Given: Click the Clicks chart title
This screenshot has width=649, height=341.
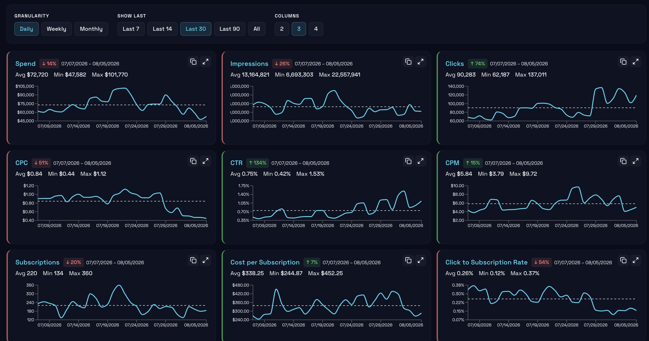Looking at the screenshot, I should pyautogui.click(x=455, y=64).
